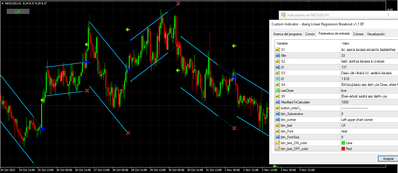Screen dimensions: 398x173
Task: Select the Nlin value 33
Action: pos(343,56)
